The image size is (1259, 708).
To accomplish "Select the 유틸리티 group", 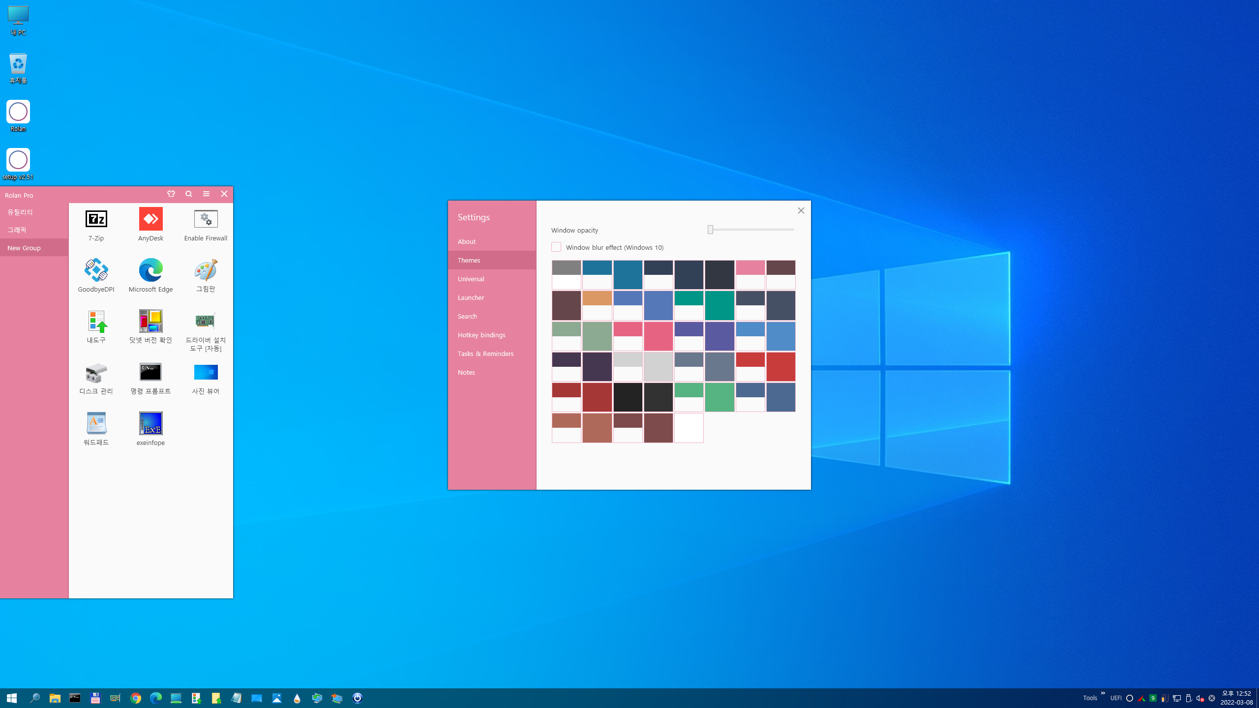I will pyautogui.click(x=34, y=212).
